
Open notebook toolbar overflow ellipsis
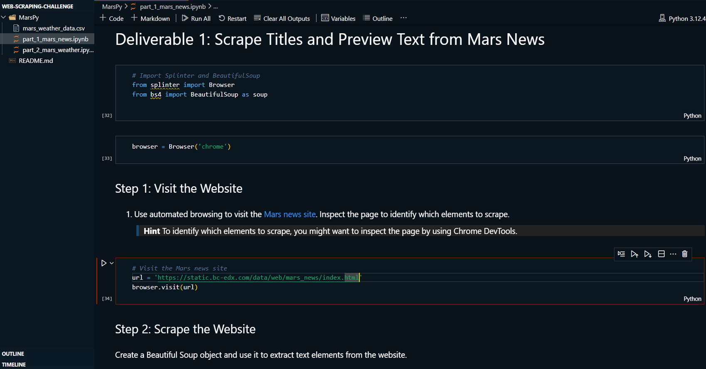pyautogui.click(x=403, y=18)
